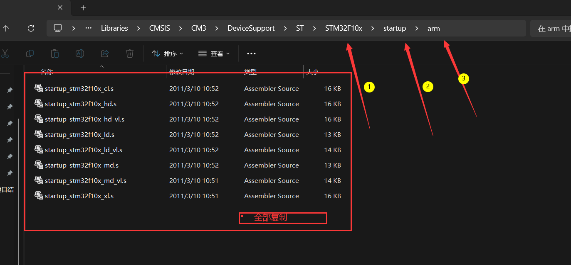This screenshot has height=265, width=571.
Task: Expand chevron after DeviceSupport breadcrumb
Action: click(x=285, y=28)
